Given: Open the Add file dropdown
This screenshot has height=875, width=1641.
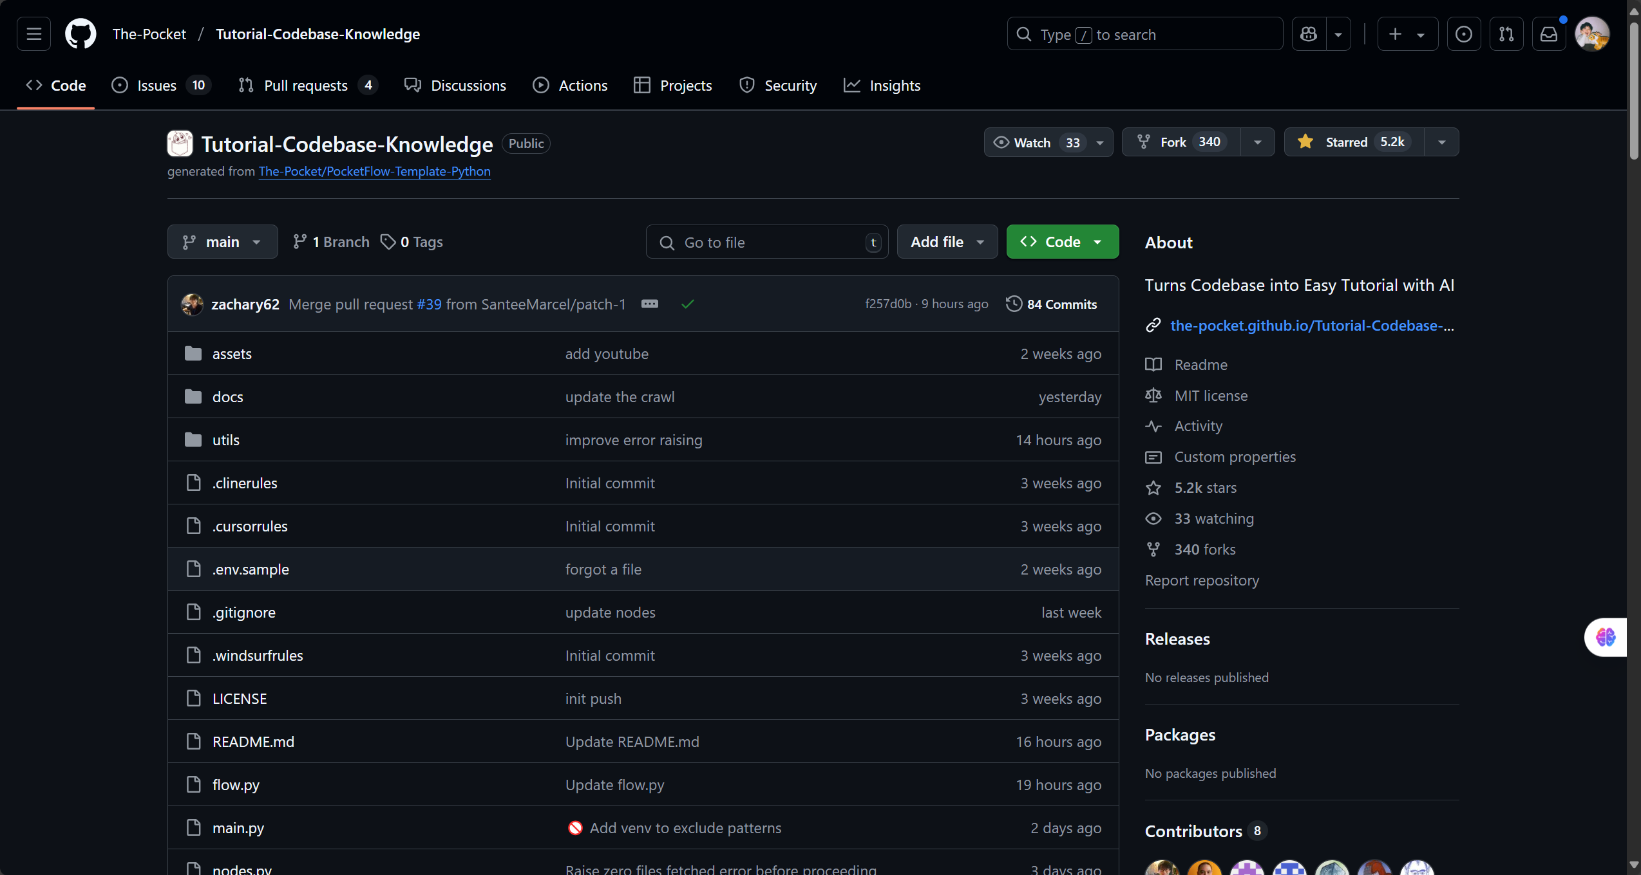Looking at the screenshot, I should coord(947,242).
